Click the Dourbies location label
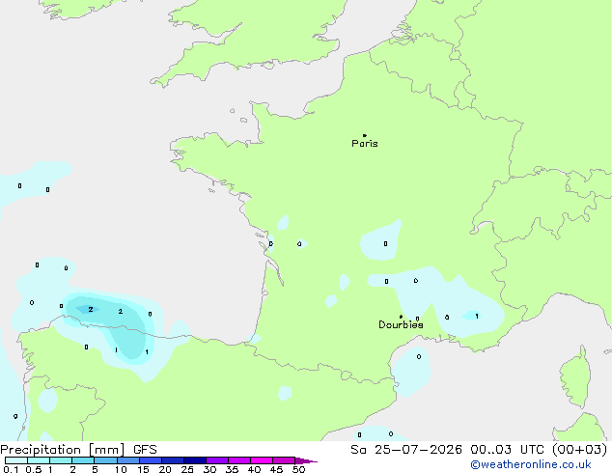 click(x=401, y=324)
